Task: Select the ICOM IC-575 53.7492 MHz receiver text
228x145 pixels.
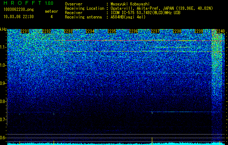Action: pyautogui.click(x=145, y=13)
